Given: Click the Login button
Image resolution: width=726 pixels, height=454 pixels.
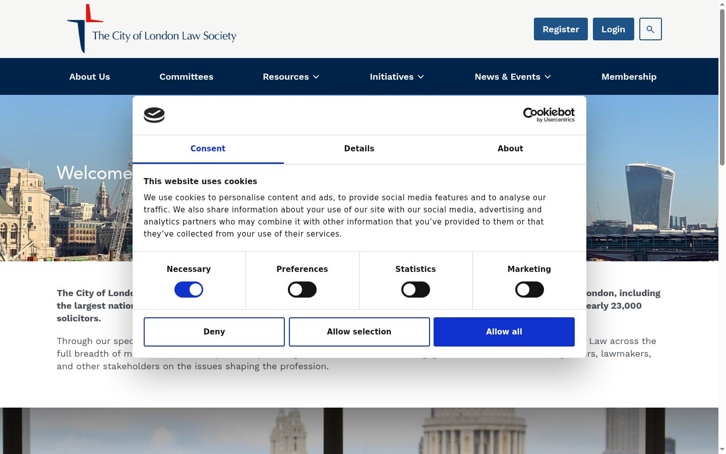Looking at the screenshot, I should pos(613,29).
